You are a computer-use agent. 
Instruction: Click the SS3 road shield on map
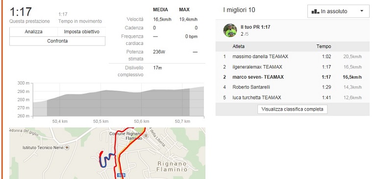point(120,175)
